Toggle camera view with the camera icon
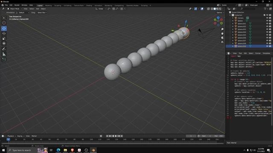This screenshot has width=273, height=153. pos(222,38)
